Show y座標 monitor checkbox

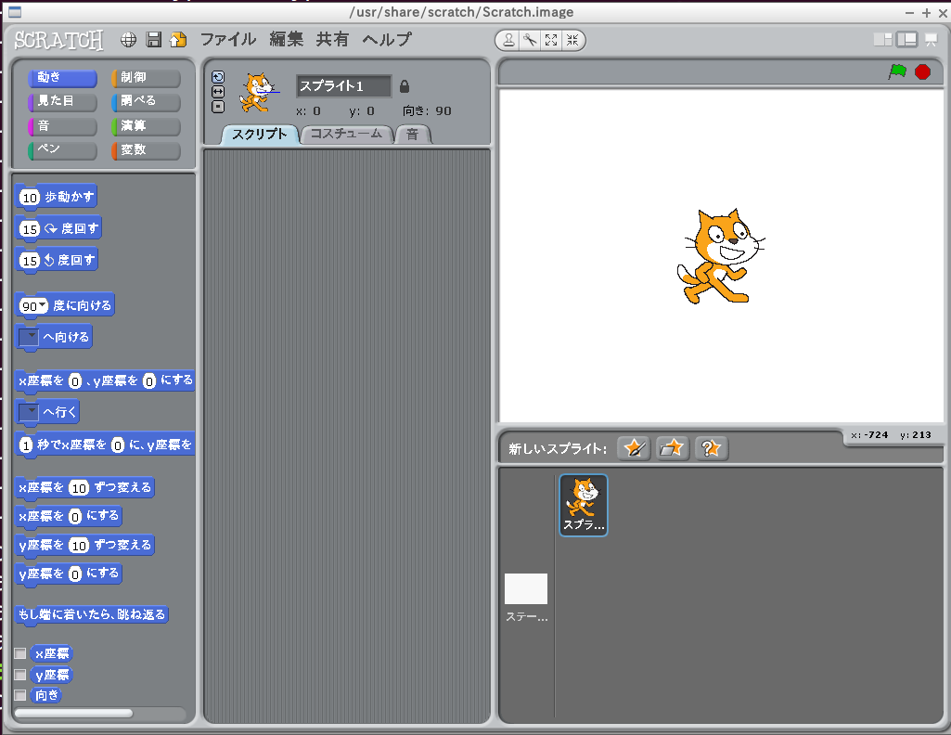(x=20, y=675)
